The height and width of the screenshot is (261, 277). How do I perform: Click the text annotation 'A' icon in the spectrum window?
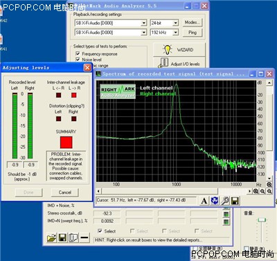[x=204, y=201]
